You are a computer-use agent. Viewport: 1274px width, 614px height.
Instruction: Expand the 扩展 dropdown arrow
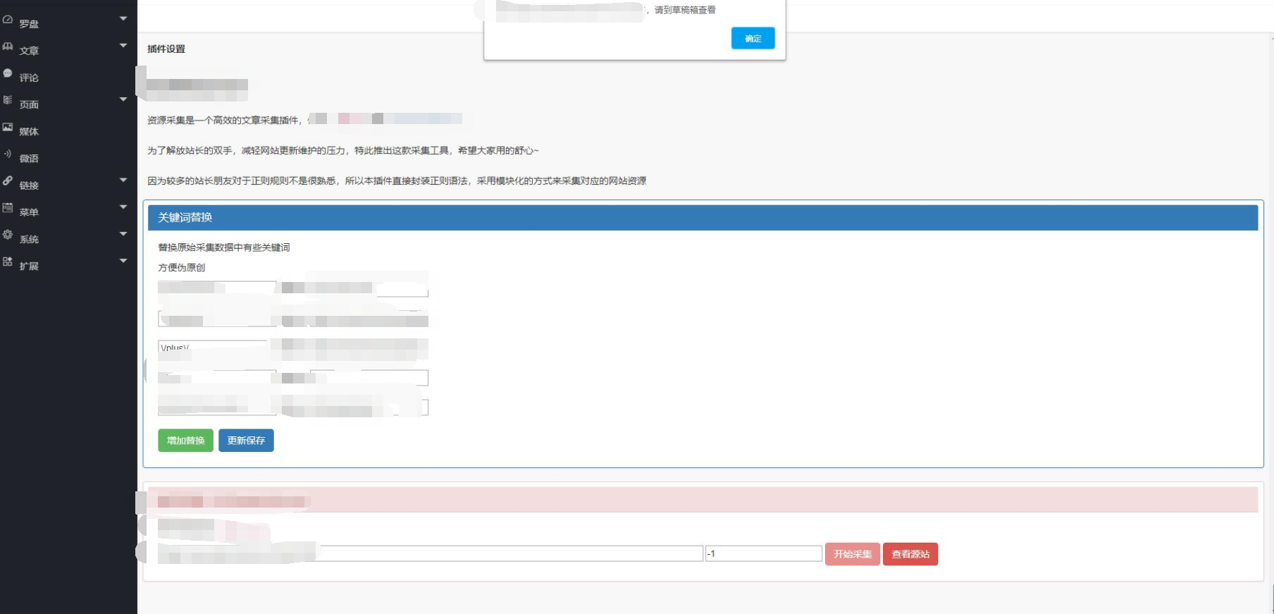[123, 261]
